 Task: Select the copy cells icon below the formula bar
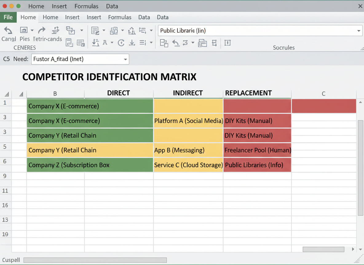164,43
